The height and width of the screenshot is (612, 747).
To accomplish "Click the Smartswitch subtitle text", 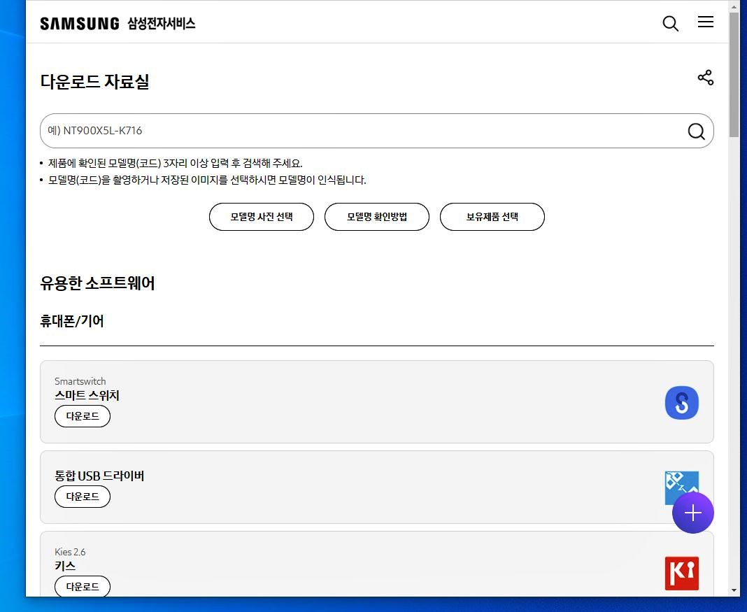I will (80, 381).
